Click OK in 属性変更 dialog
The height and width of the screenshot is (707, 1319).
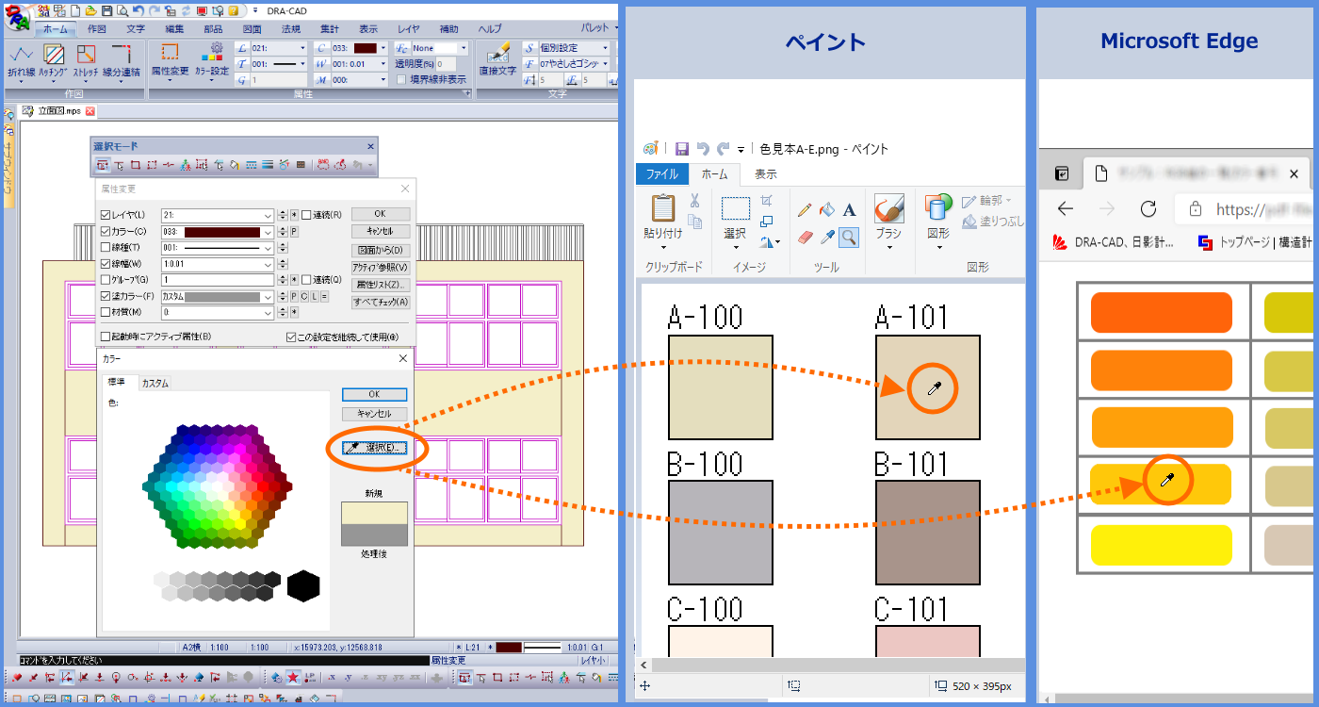381,214
